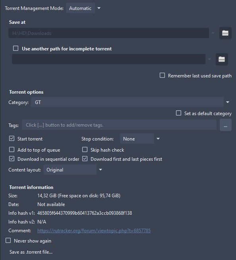
Task: Click Save as .torrent file button
Action: (31, 252)
